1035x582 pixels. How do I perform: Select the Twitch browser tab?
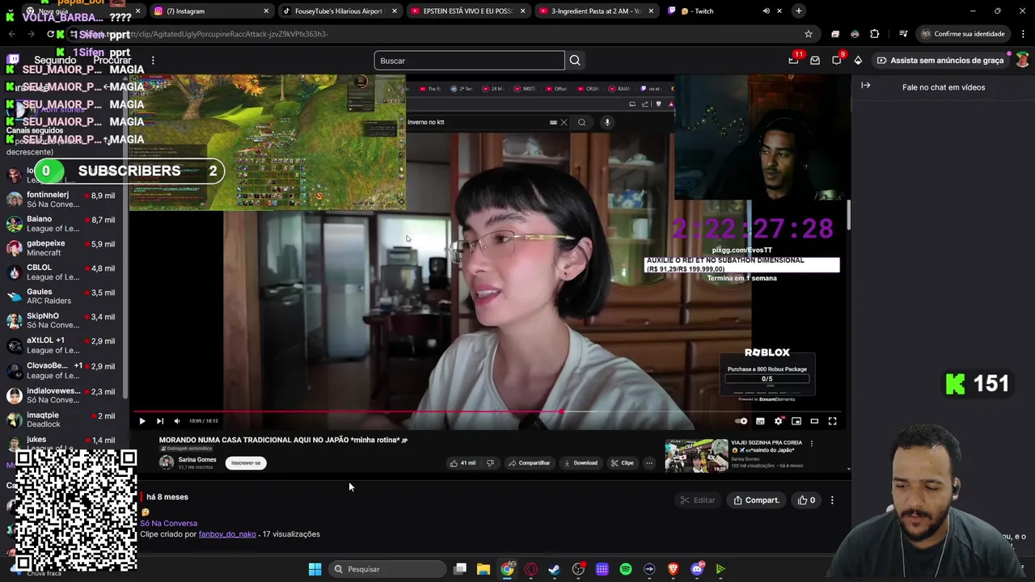[724, 11]
